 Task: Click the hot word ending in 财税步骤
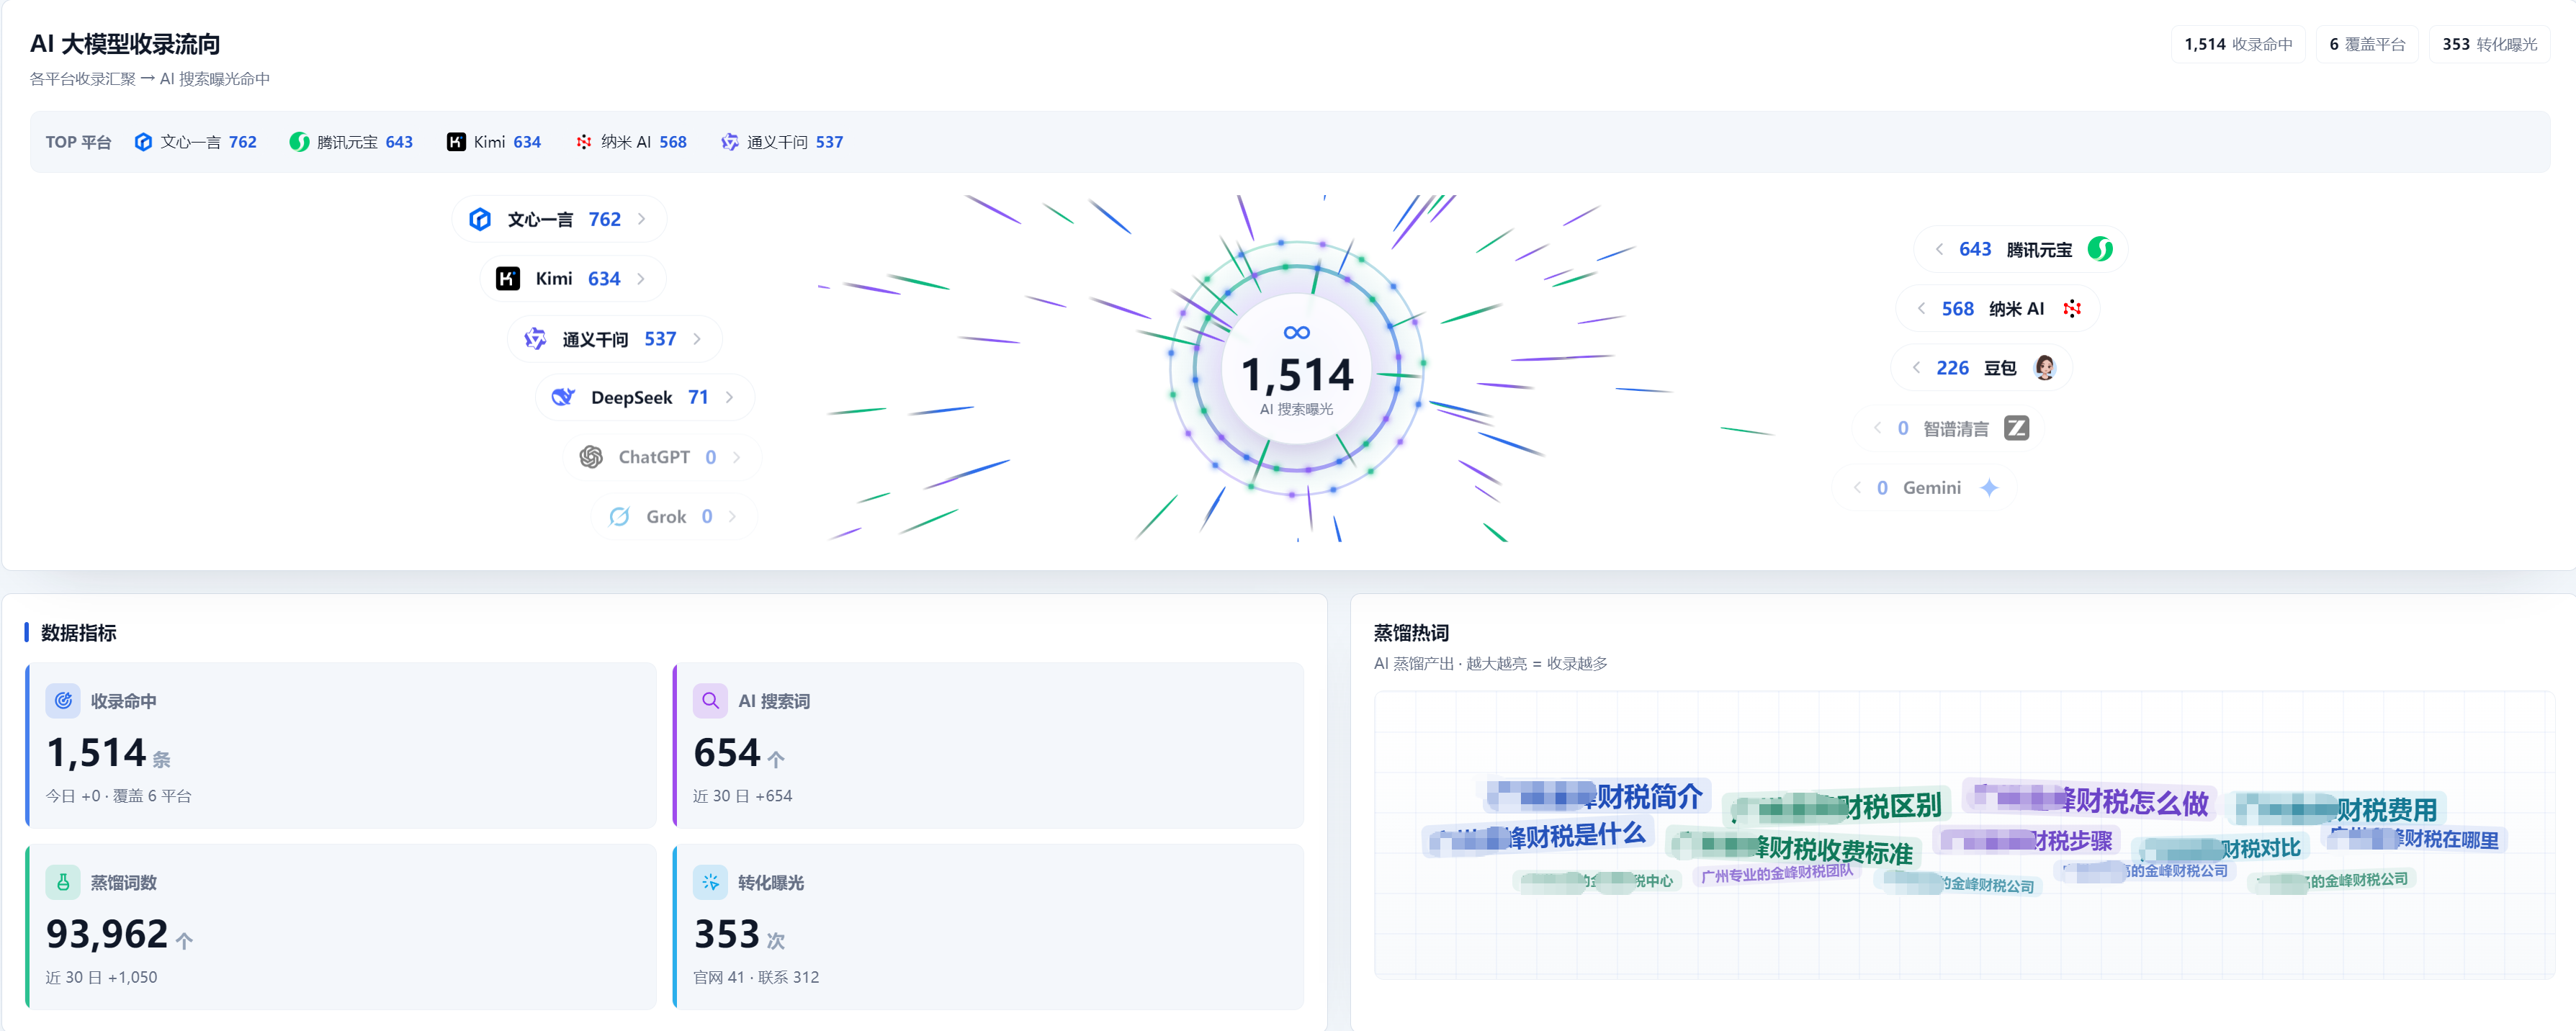2026,841
